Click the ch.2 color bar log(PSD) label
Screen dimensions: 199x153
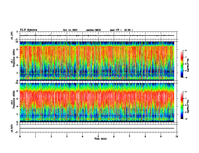188,106
